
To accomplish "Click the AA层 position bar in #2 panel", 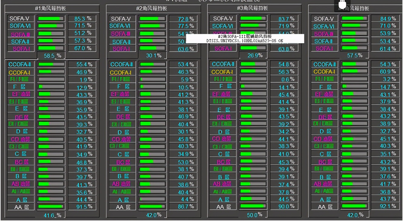I will click(x=152, y=207).
